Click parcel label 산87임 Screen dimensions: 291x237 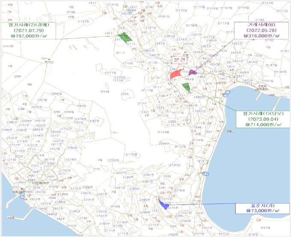click(x=42, y=100)
